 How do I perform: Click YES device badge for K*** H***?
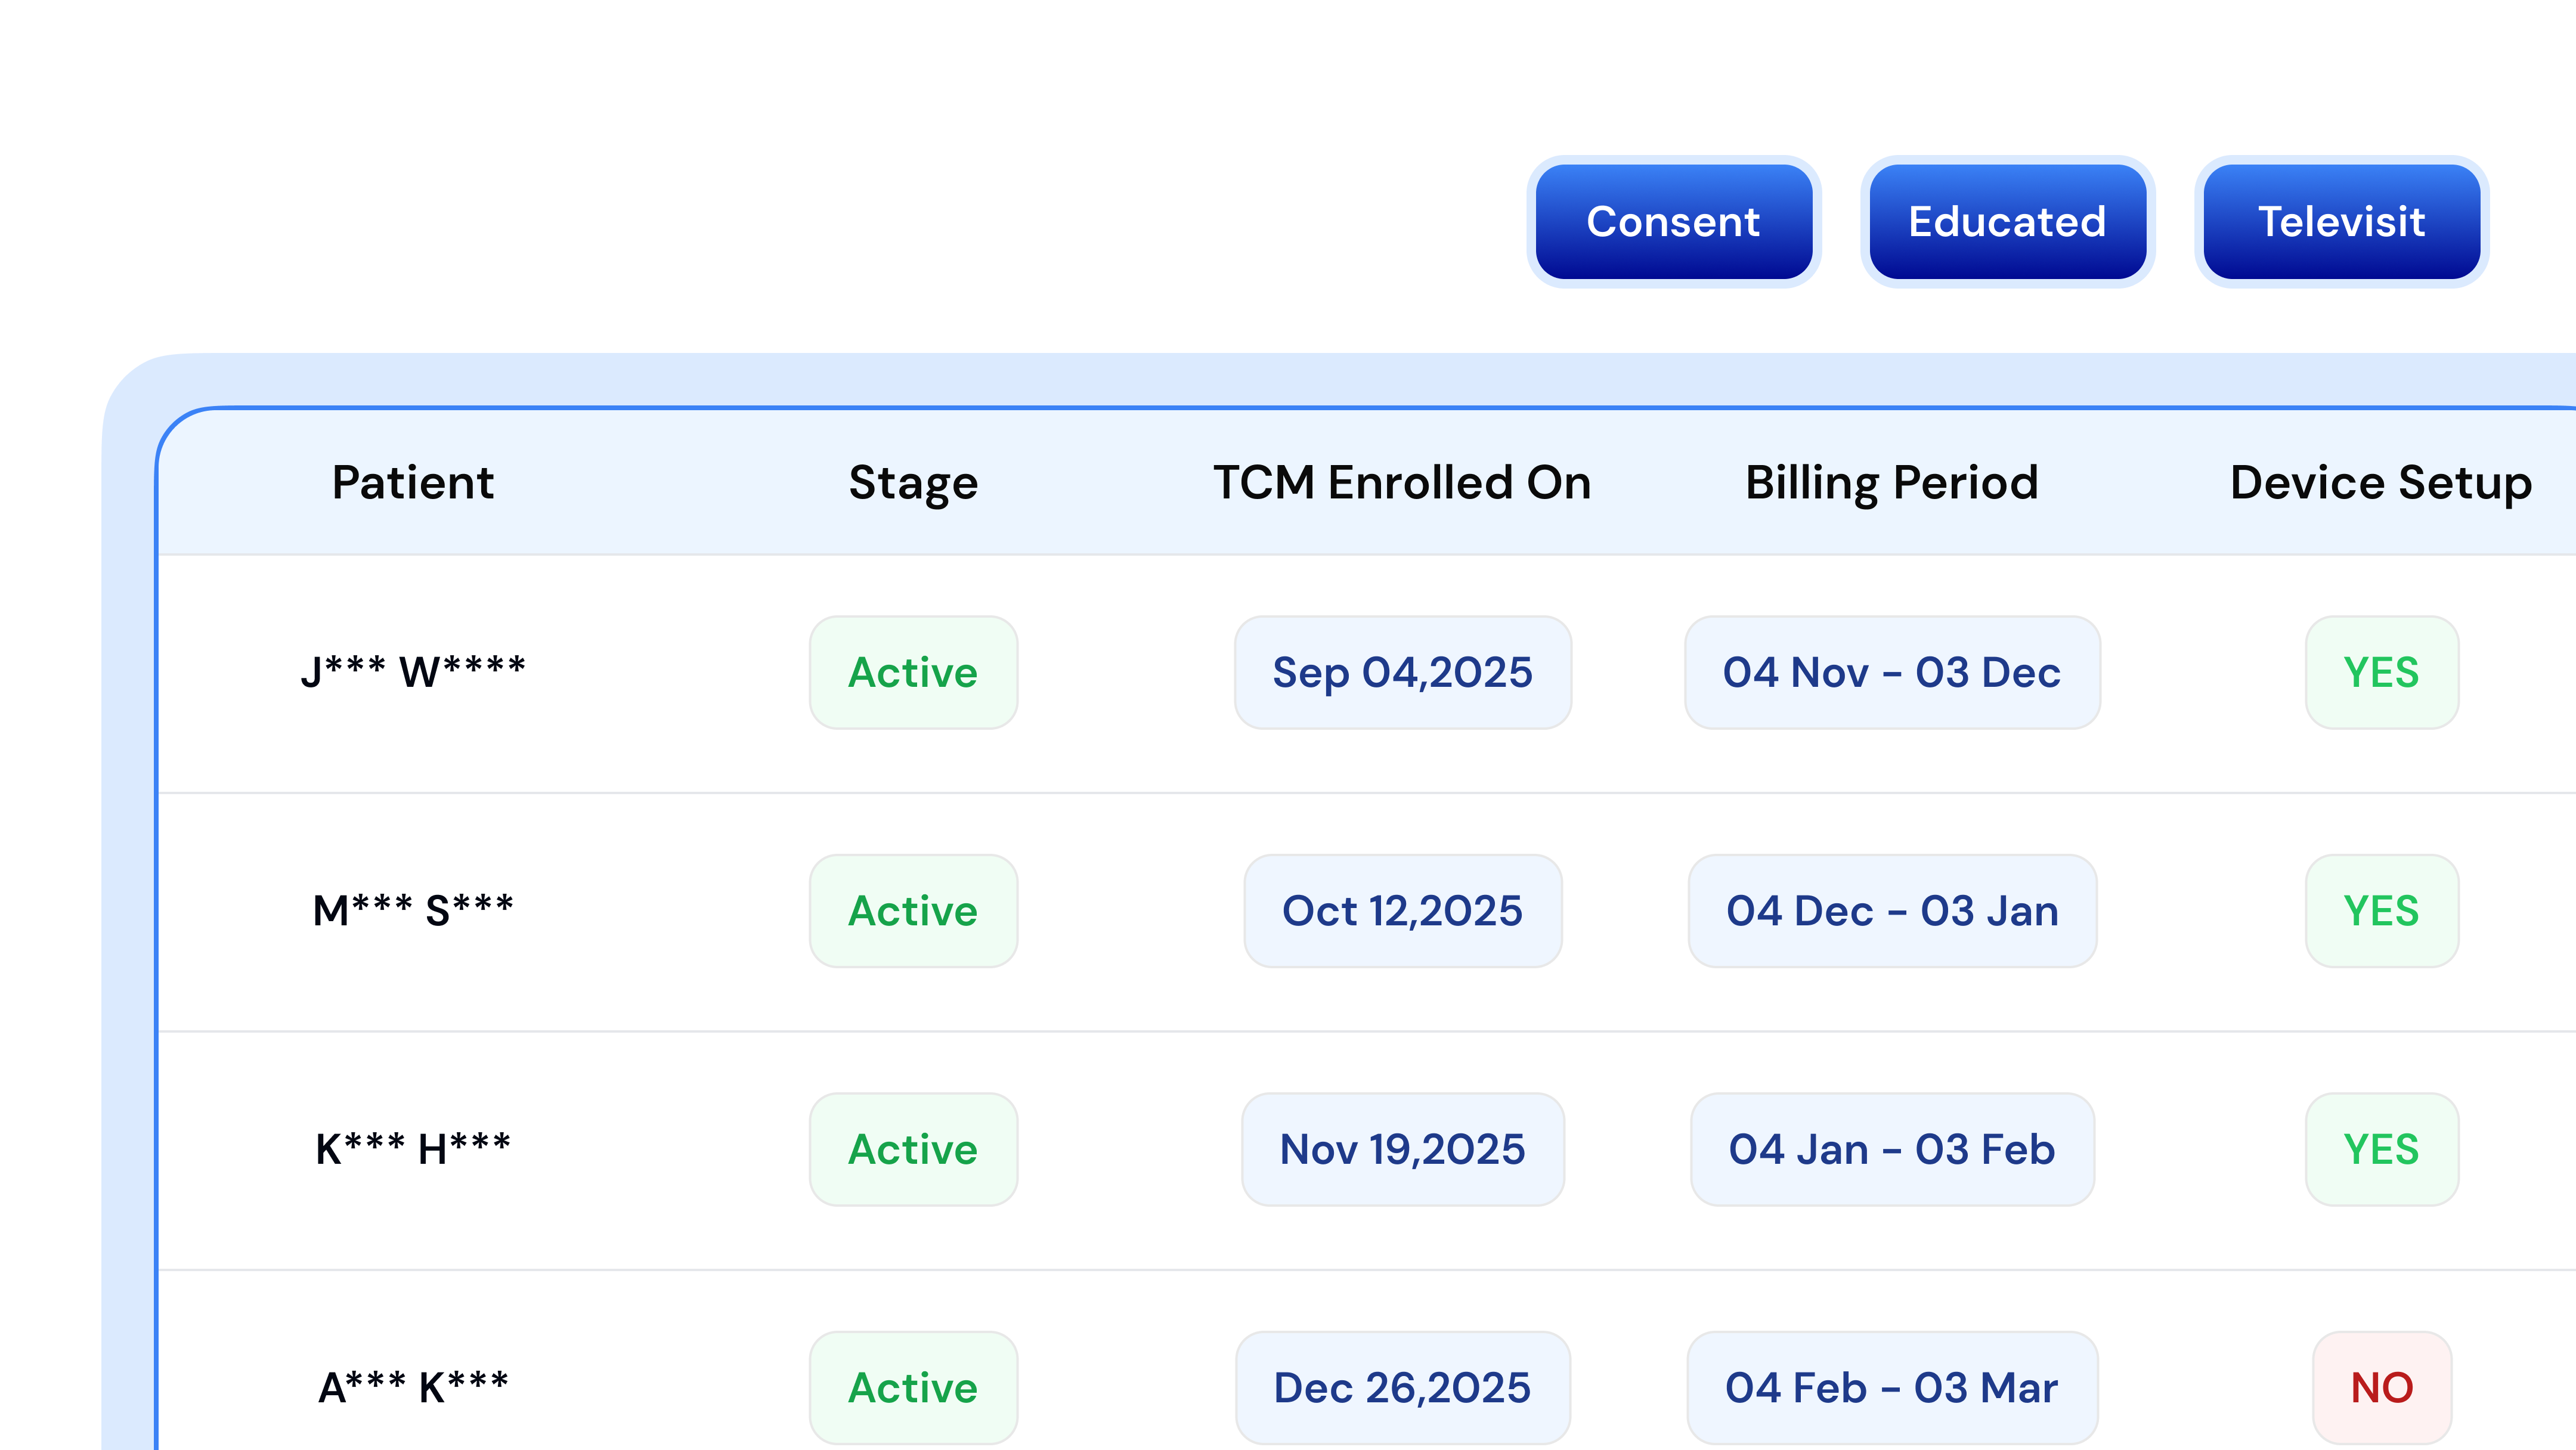pyautogui.click(x=2381, y=1149)
